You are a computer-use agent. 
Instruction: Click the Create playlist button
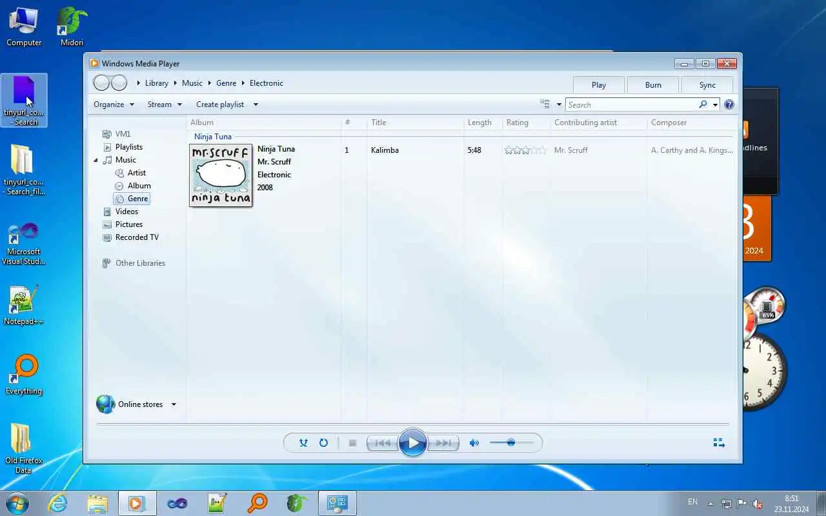pos(220,104)
